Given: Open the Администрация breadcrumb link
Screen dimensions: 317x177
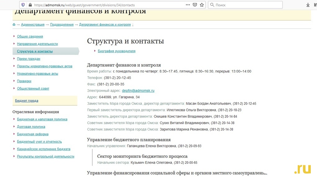Looking at the screenshot, I should click(33, 24).
